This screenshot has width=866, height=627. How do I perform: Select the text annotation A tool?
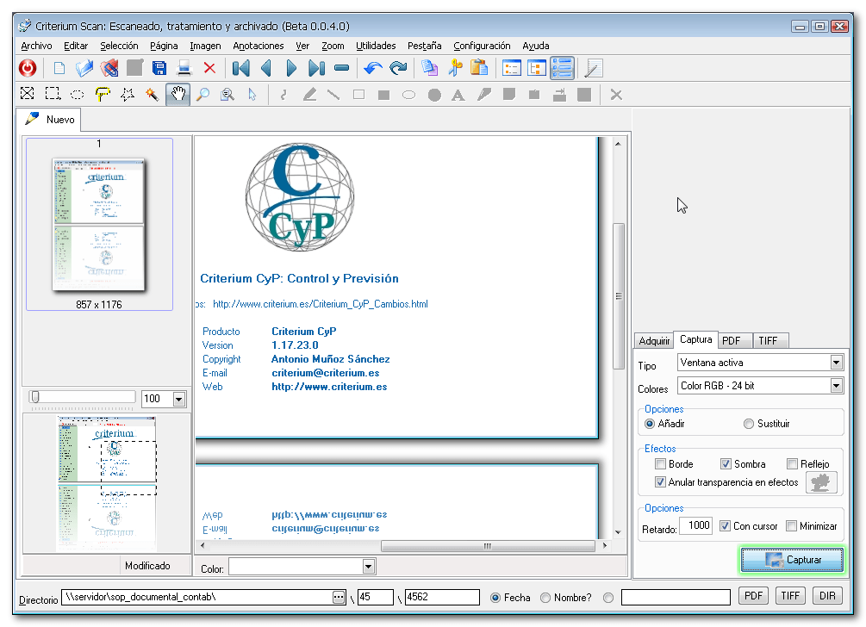click(458, 95)
